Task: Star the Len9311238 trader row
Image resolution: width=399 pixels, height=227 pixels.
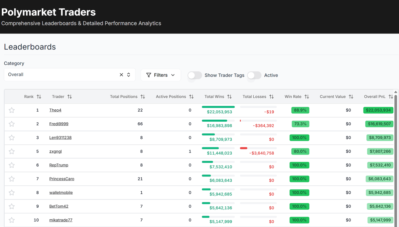Action: (12, 138)
